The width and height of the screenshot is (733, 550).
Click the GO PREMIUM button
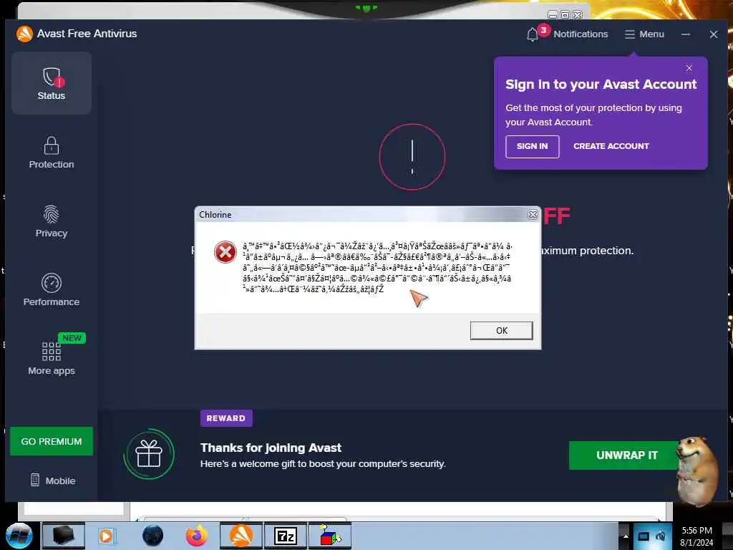pos(52,441)
